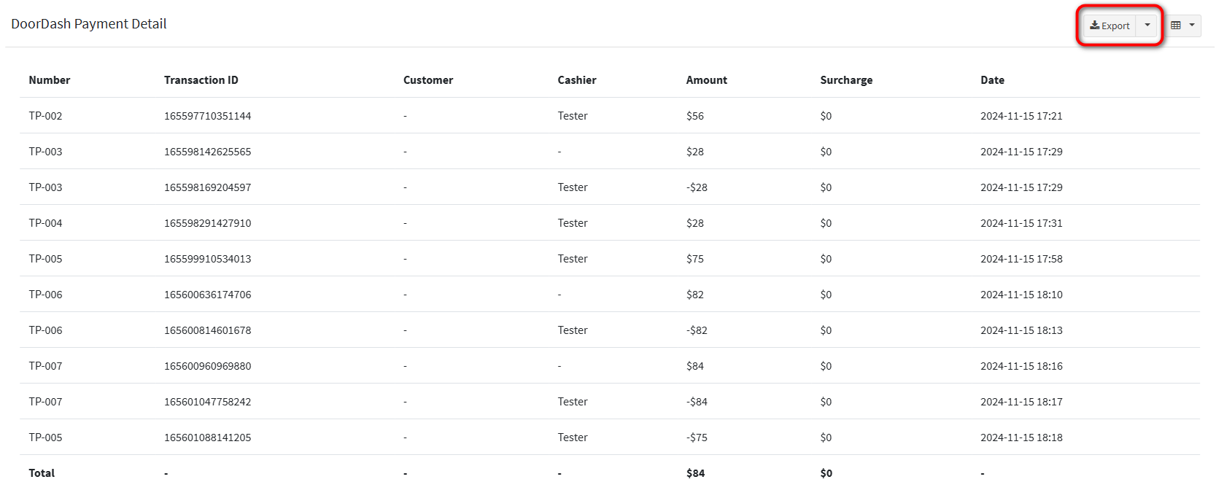Click the Surcharge column header
Image resolution: width=1216 pixels, height=490 pixels.
point(846,80)
